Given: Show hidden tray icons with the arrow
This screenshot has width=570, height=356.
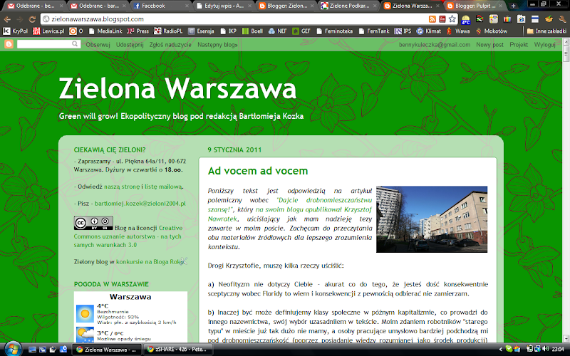Looking at the screenshot, I should (501, 350).
